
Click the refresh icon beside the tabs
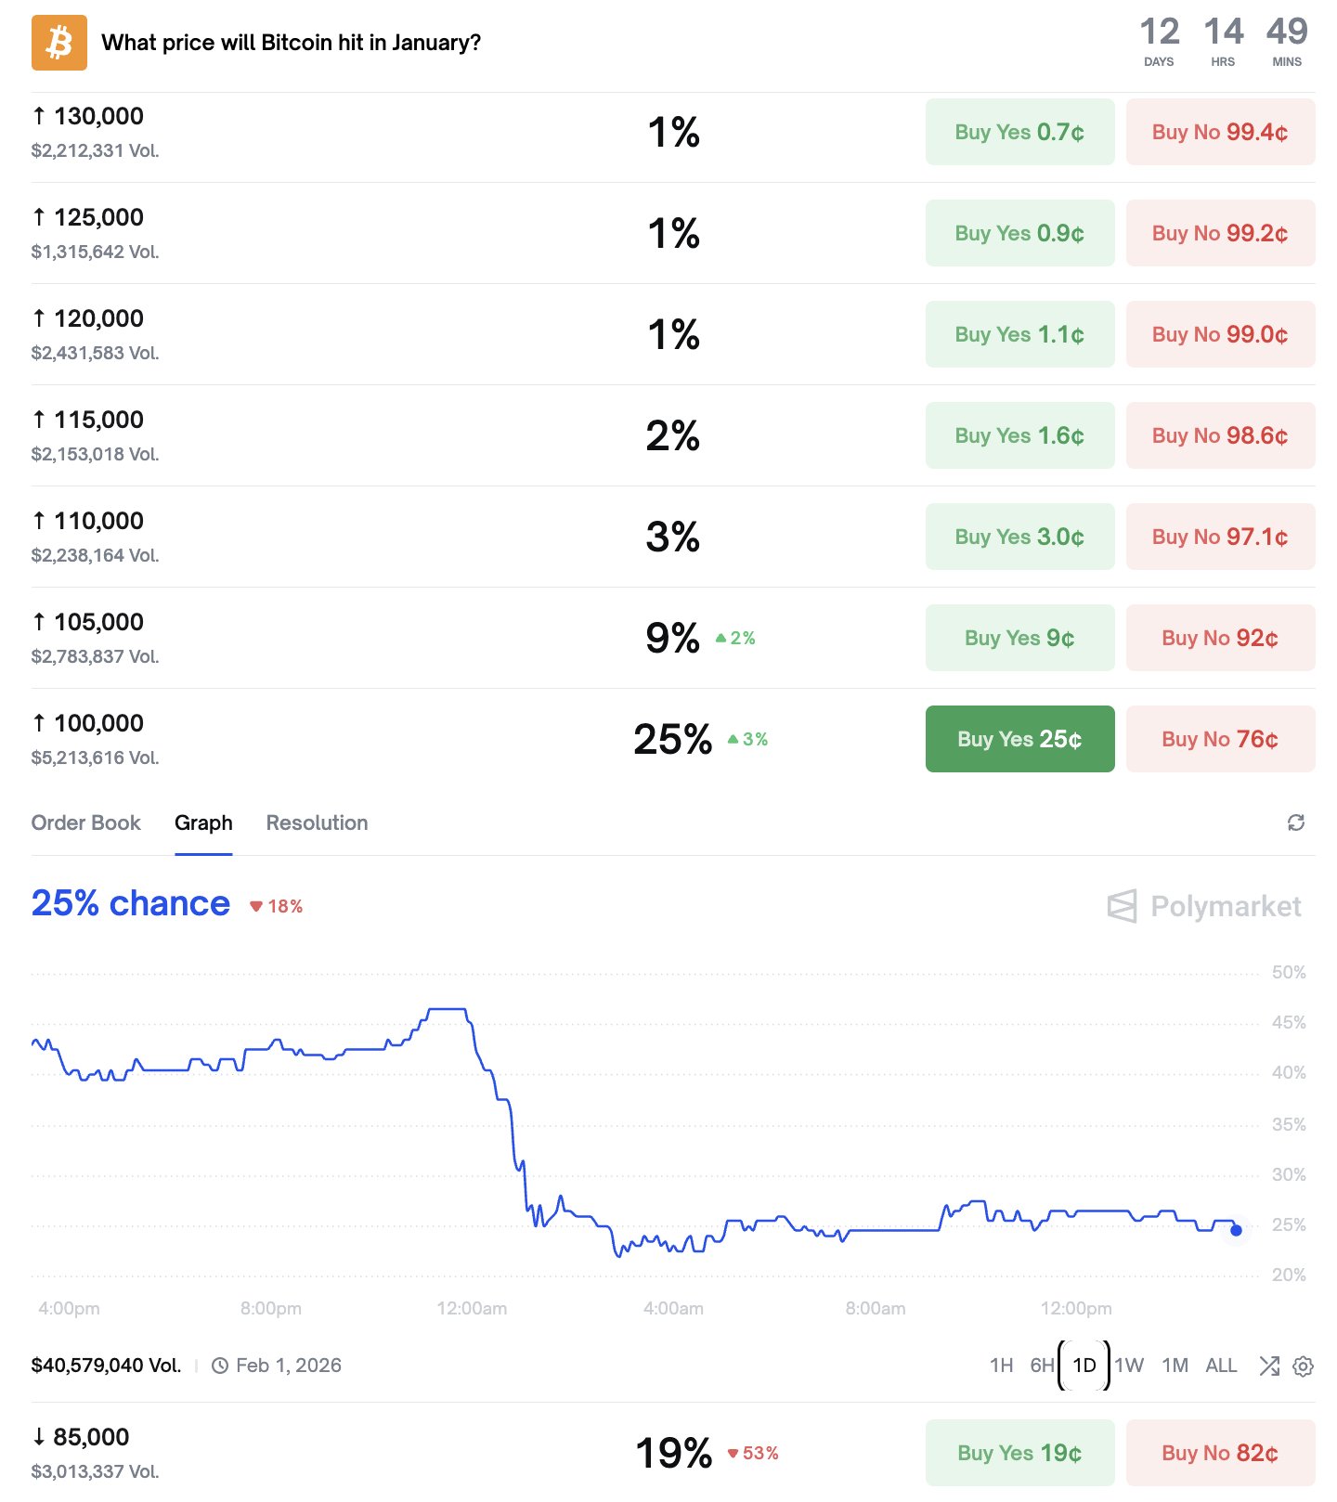click(1296, 822)
